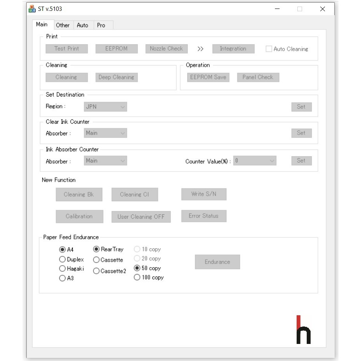Screen dimensions: 361x361
Task: Click the Deep Cleaning button
Action: (x=116, y=77)
